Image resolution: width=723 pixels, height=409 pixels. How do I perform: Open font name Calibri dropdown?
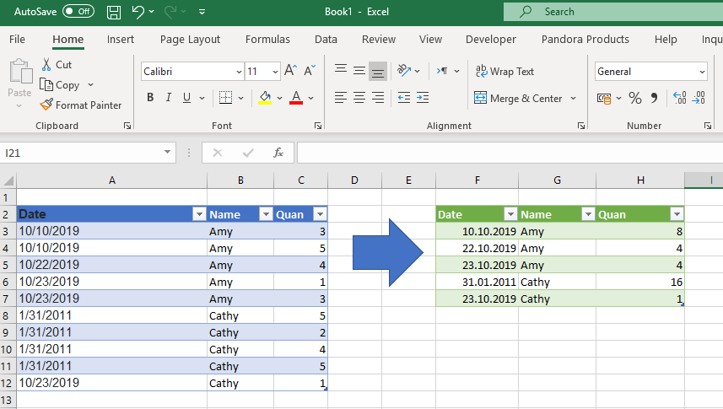point(239,72)
